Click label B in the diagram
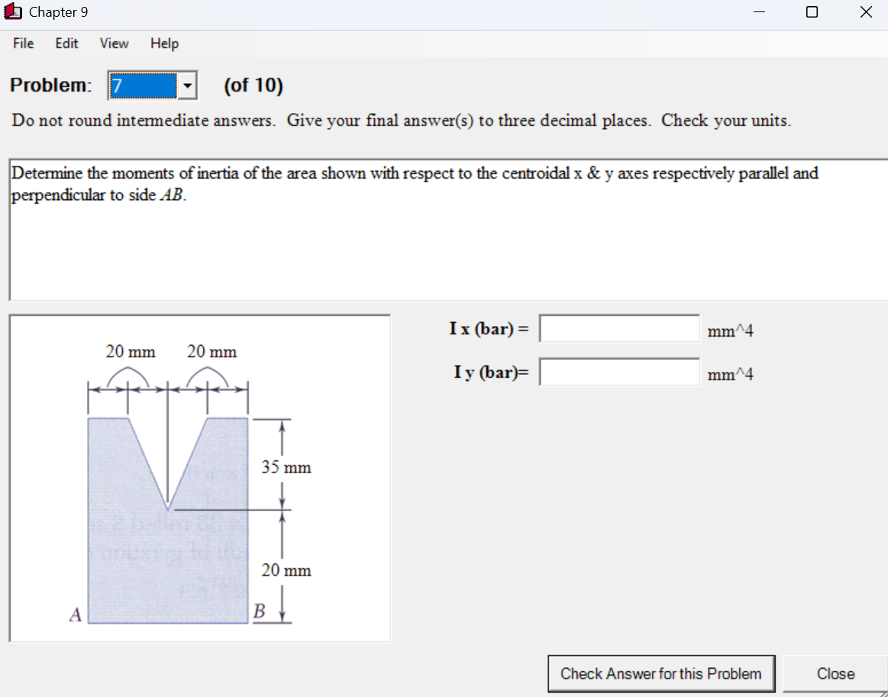This screenshot has width=888, height=697. [x=257, y=611]
